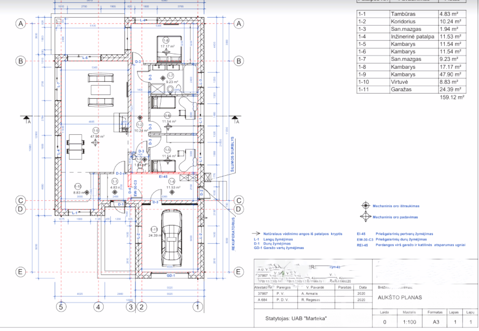Select the toilet symbol in bathroom 1-7
This screenshot has height=331, width=479.
[x=170, y=89]
